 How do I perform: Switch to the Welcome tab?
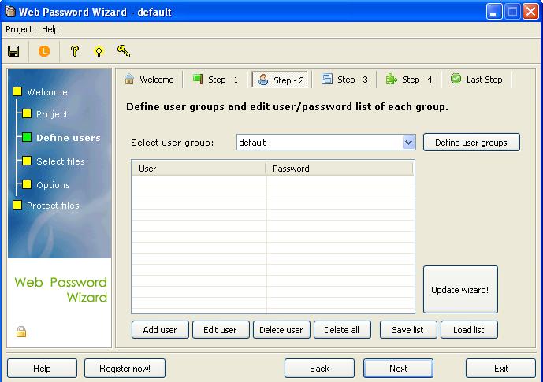click(x=150, y=80)
